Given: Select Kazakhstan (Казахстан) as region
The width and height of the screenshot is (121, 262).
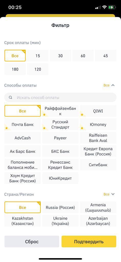Looking at the screenshot, I should pyautogui.click(x=23, y=221).
